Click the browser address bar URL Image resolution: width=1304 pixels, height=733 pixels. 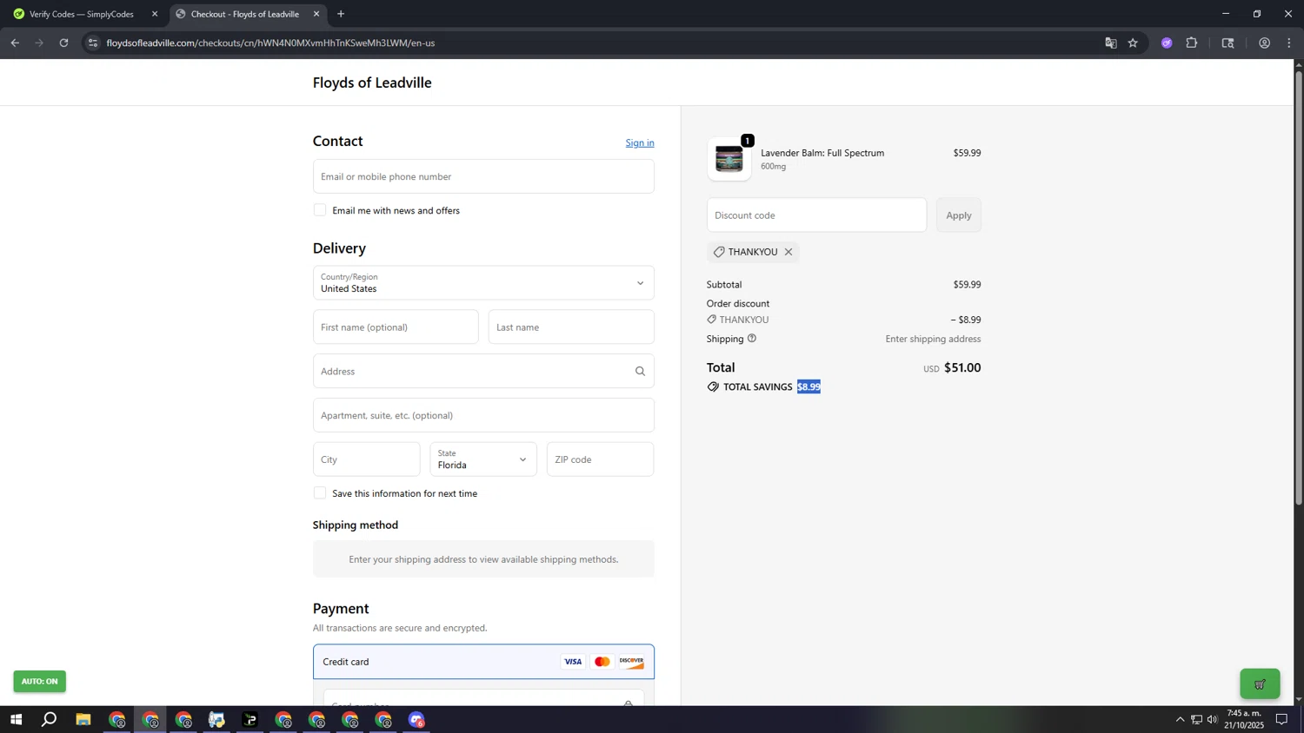click(x=270, y=43)
